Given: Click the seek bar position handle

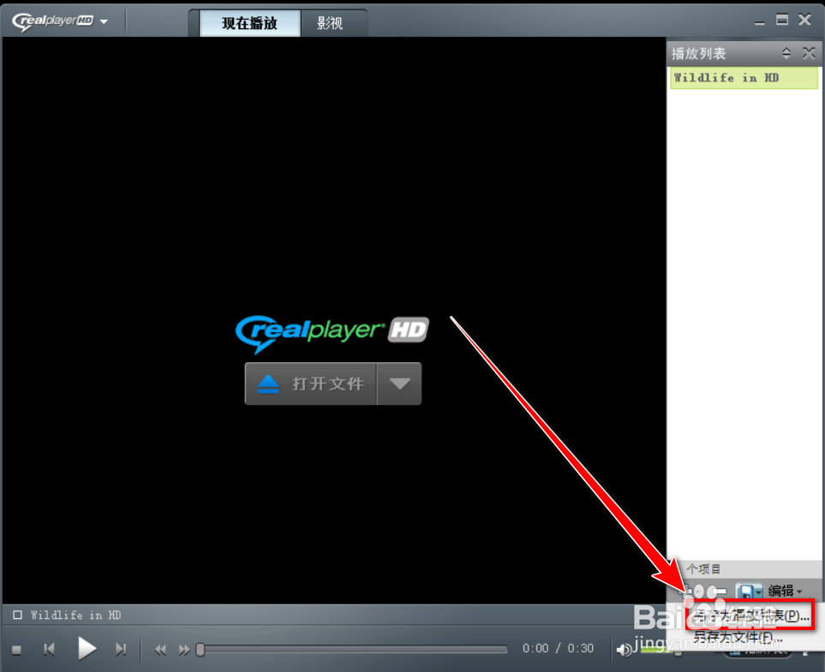Looking at the screenshot, I should click(x=200, y=650).
